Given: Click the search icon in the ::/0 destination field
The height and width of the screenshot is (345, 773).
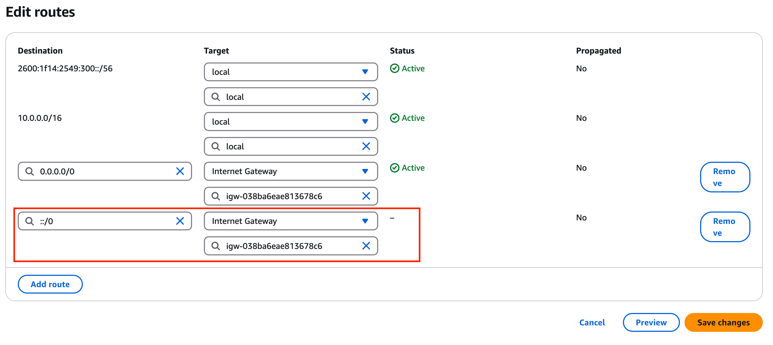Looking at the screenshot, I should [x=29, y=221].
